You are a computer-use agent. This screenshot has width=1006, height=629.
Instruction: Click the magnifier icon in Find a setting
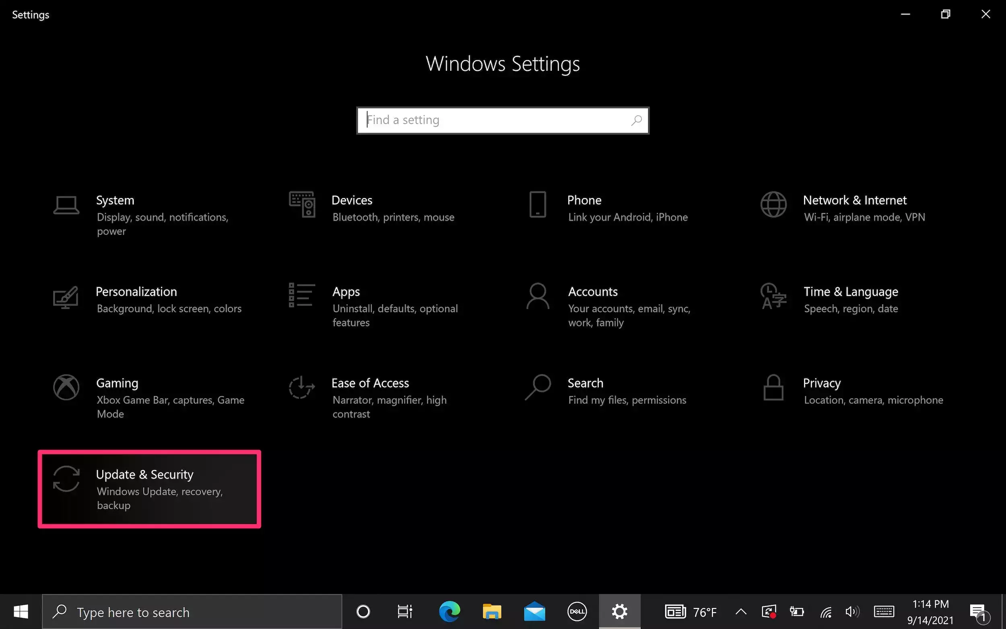click(x=636, y=120)
